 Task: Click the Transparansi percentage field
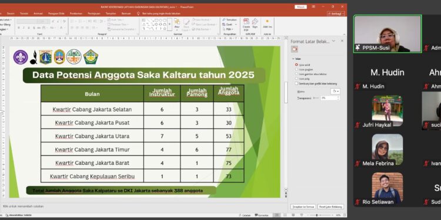coord(329,98)
